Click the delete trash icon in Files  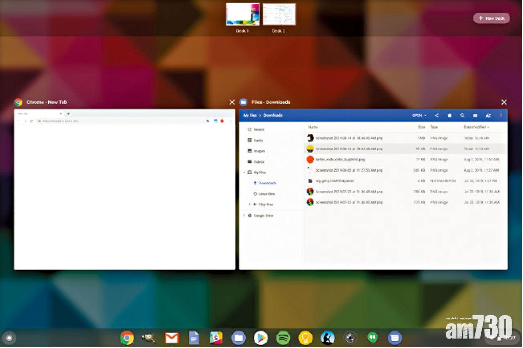[x=449, y=115]
